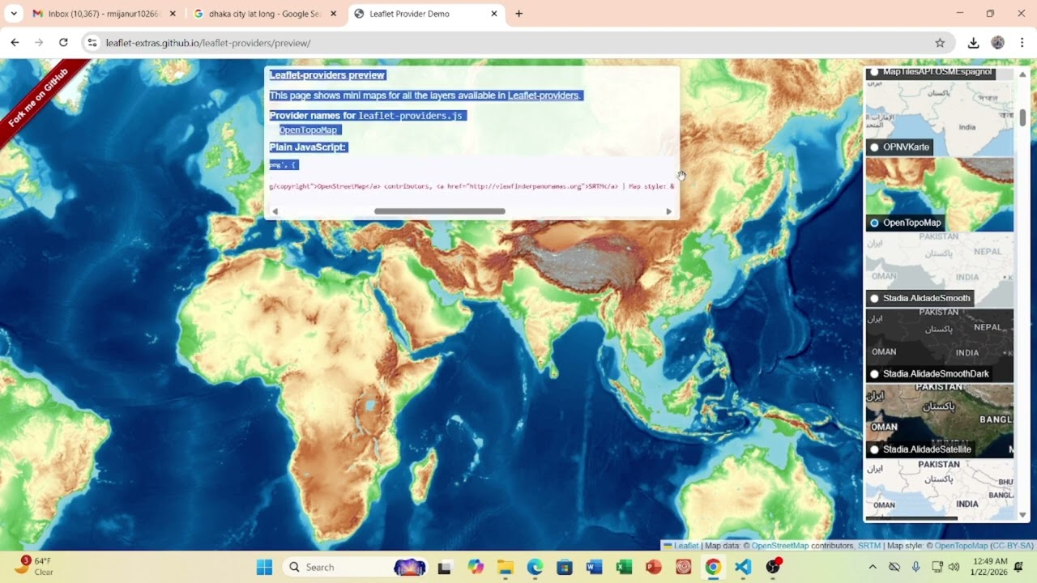The width and height of the screenshot is (1037, 583).
Task: Click the taskbar Search box
Action: [x=356, y=567]
